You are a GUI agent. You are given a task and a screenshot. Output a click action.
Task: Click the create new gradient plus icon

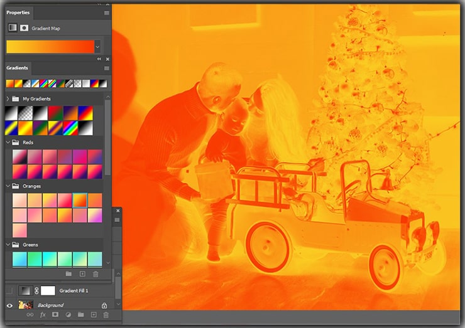pos(82,274)
